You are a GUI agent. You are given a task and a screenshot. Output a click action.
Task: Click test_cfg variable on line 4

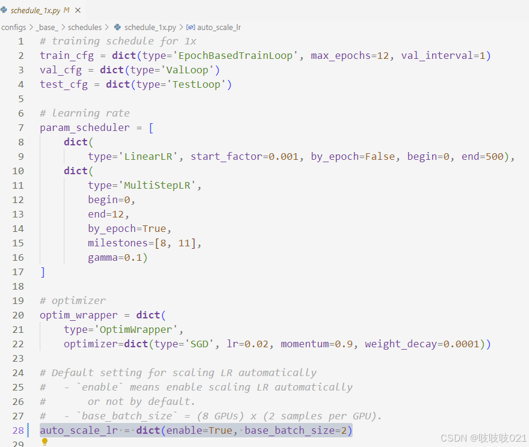click(x=63, y=84)
